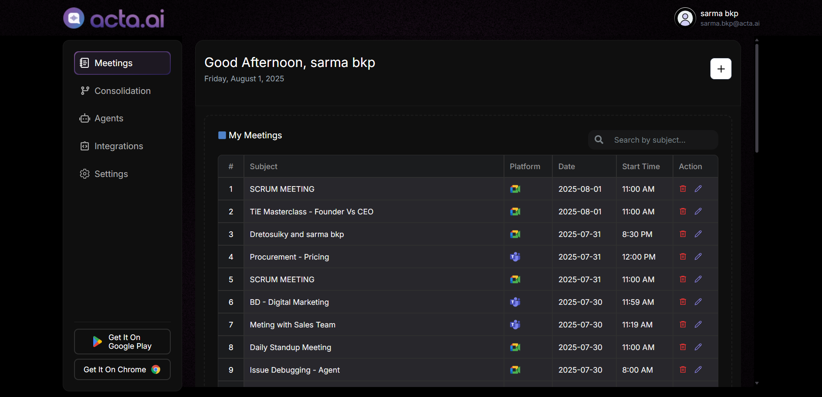Open Integrations using its sidebar icon
The width and height of the screenshot is (822, 397).
coord(85,146)
